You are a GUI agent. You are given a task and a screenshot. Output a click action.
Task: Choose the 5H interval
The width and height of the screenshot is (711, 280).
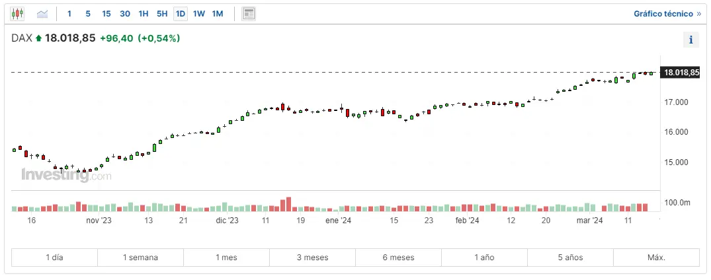[161, 13]
